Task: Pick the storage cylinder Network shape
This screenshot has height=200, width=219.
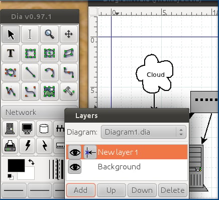Action: pyautogui.click(x=44, y=129)
